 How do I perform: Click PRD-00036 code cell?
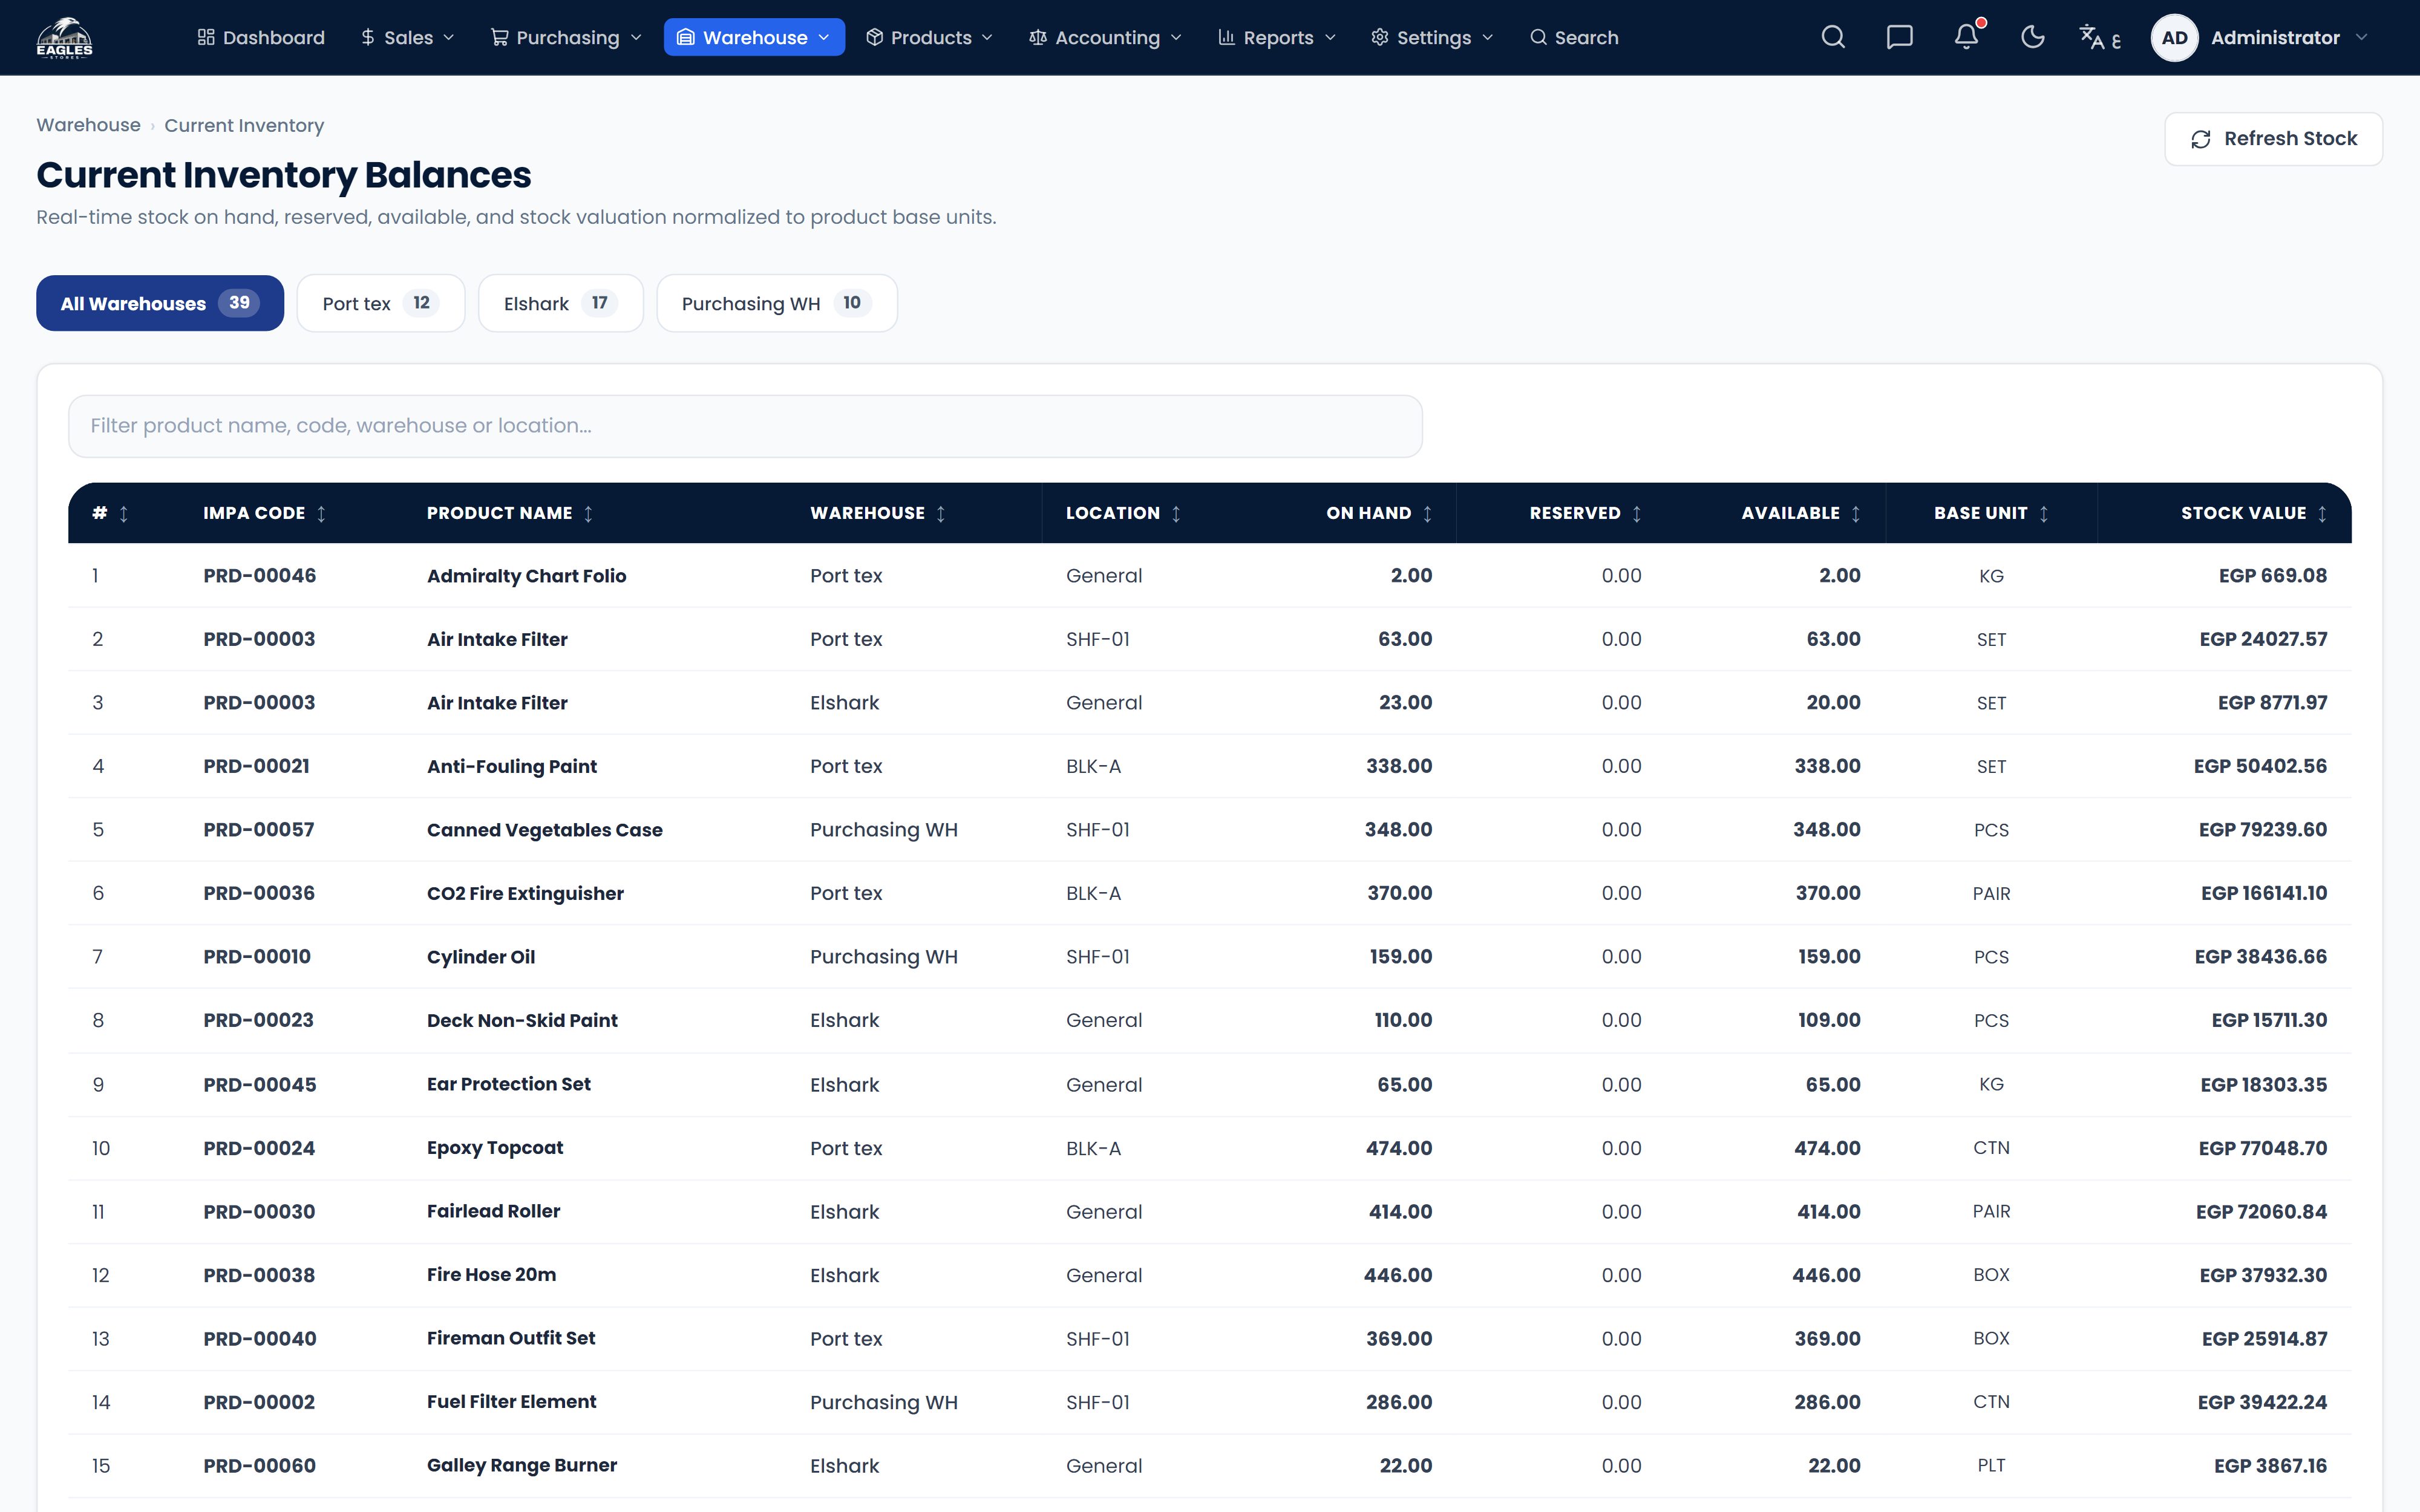click(x=259, y=893)
